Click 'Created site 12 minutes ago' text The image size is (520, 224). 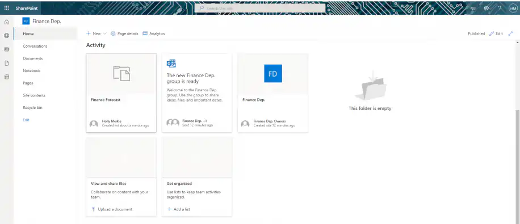pos(274,125)
